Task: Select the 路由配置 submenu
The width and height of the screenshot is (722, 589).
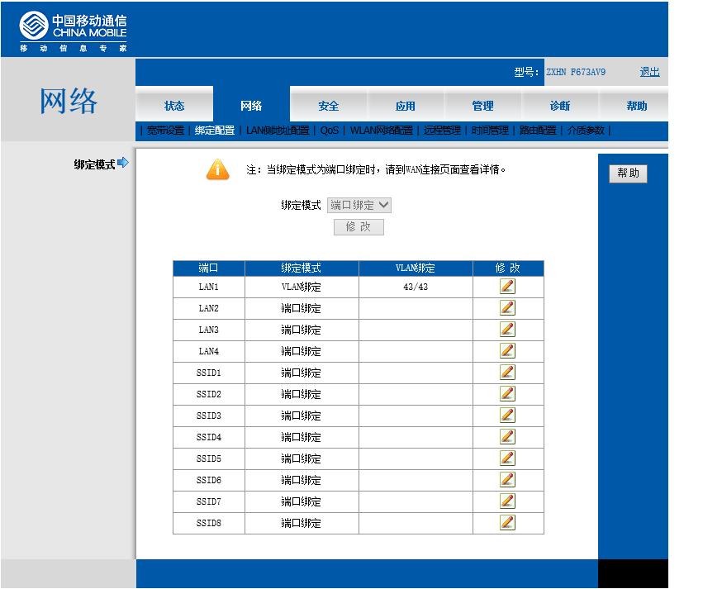Action: tap(538, 131)
